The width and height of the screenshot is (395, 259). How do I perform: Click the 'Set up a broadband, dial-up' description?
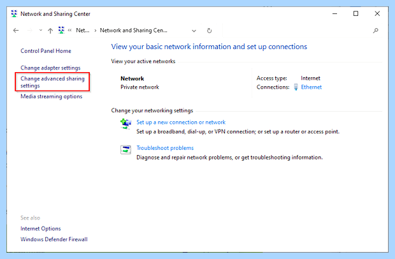pos(238,131)
